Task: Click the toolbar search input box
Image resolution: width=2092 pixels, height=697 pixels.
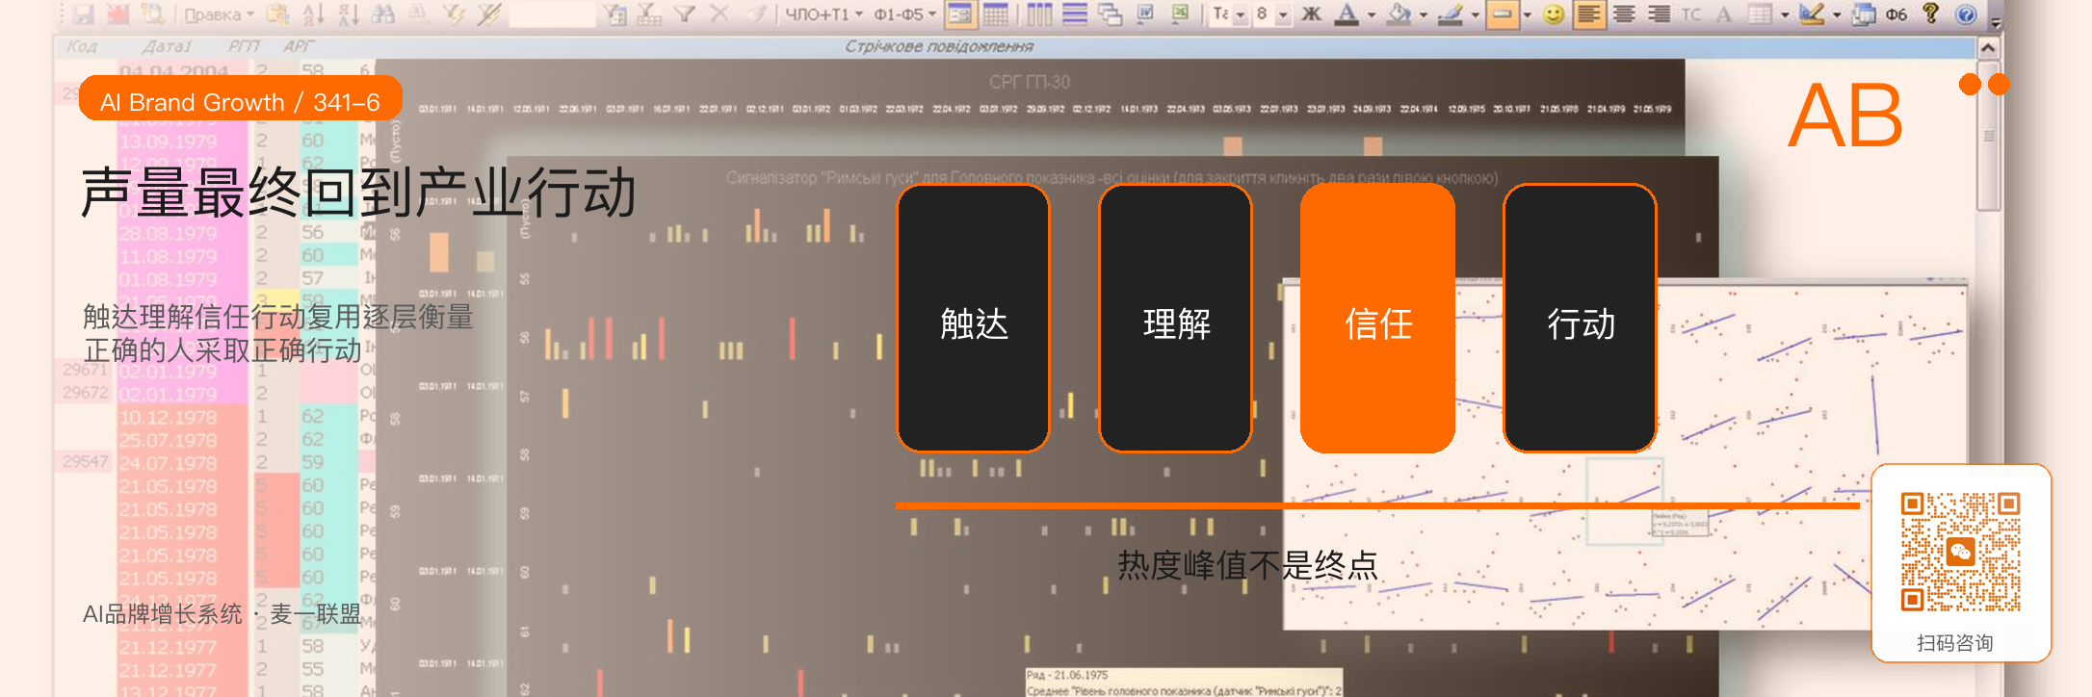Action: [x=552, y=14]
